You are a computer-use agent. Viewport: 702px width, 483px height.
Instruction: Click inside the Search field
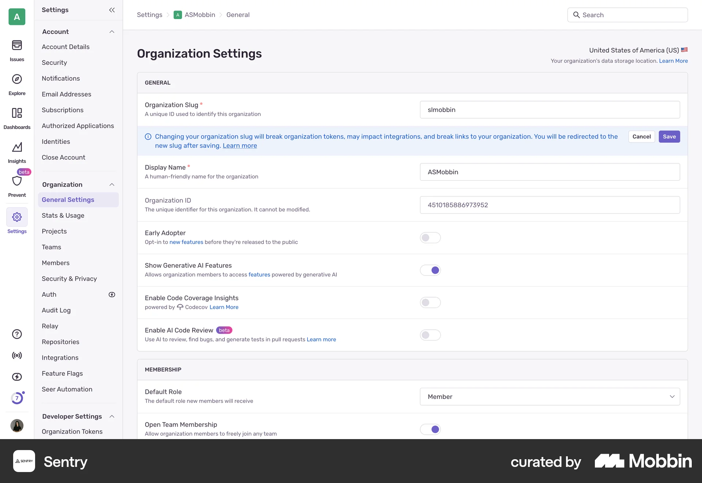pos(627,15)
